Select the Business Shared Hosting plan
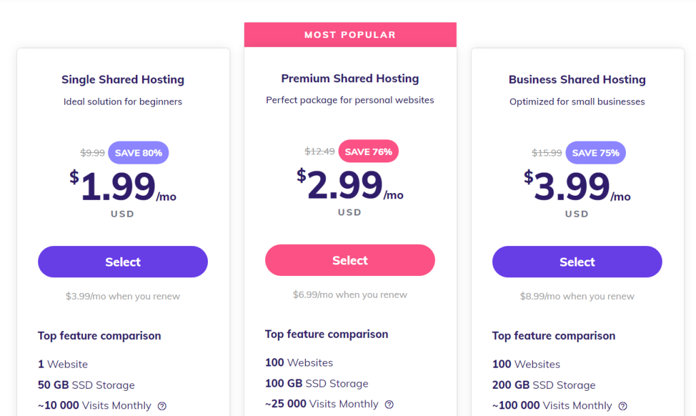Screen dimensions: 696x416 coord(577,262)
